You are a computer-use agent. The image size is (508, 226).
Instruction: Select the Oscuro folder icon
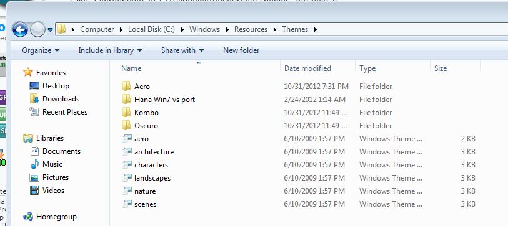[127, 126]
